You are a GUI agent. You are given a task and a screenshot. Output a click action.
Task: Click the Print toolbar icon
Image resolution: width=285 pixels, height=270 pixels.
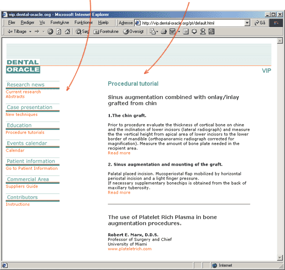164,32
